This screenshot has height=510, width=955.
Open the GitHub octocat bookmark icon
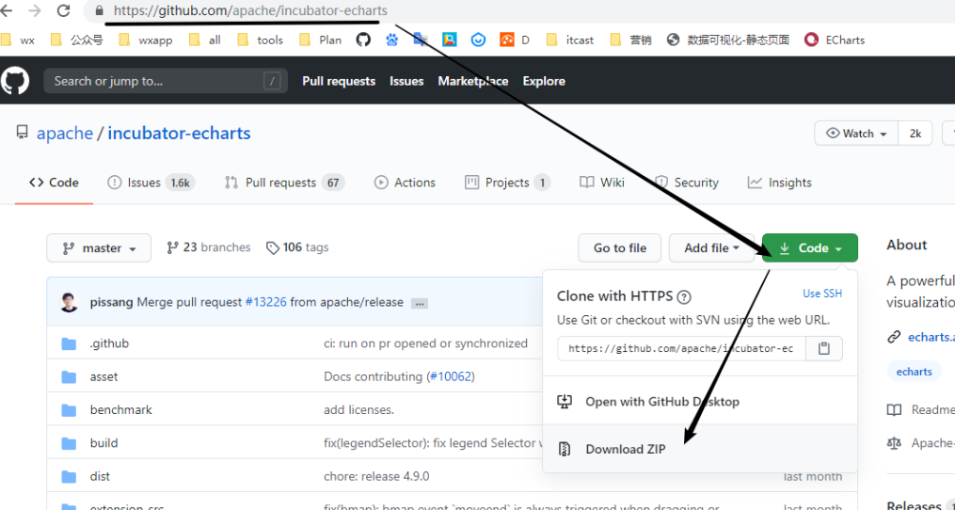coord(363,40)
